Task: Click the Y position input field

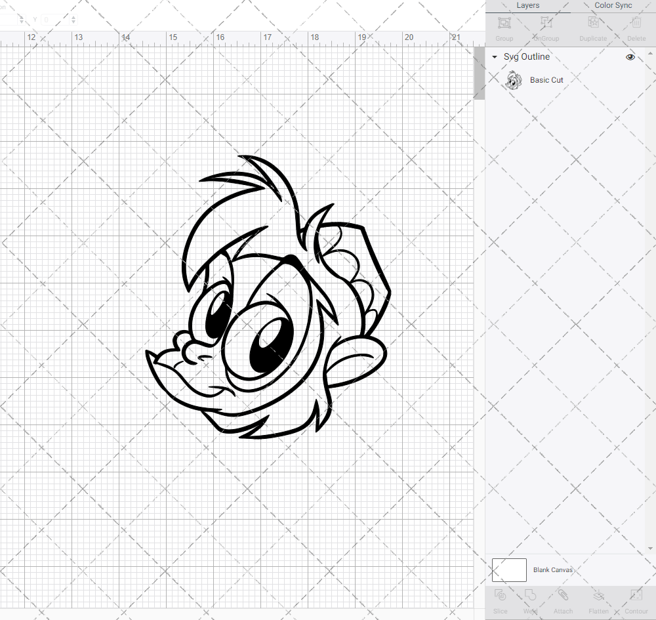Action: pos(55,20)
